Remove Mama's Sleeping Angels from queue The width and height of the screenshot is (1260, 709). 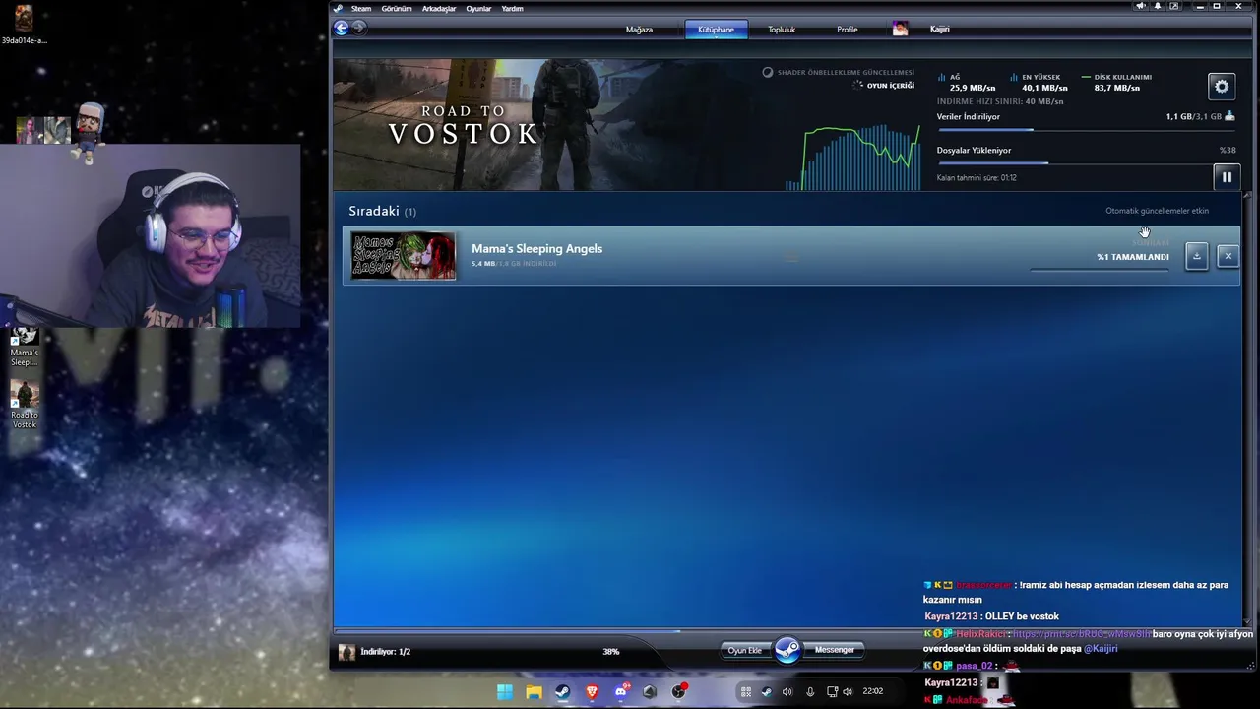point(1228,256)
